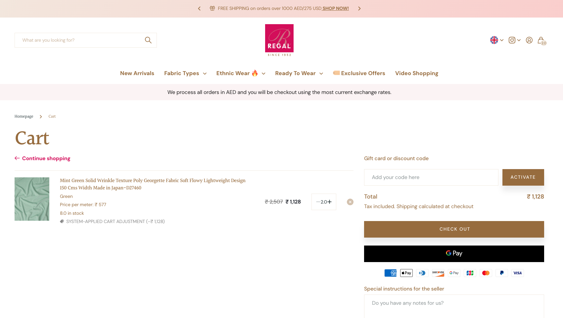563x318 pixels.
Task: Remove the Mint Green fabric from cart
Action: click(350, 202)
